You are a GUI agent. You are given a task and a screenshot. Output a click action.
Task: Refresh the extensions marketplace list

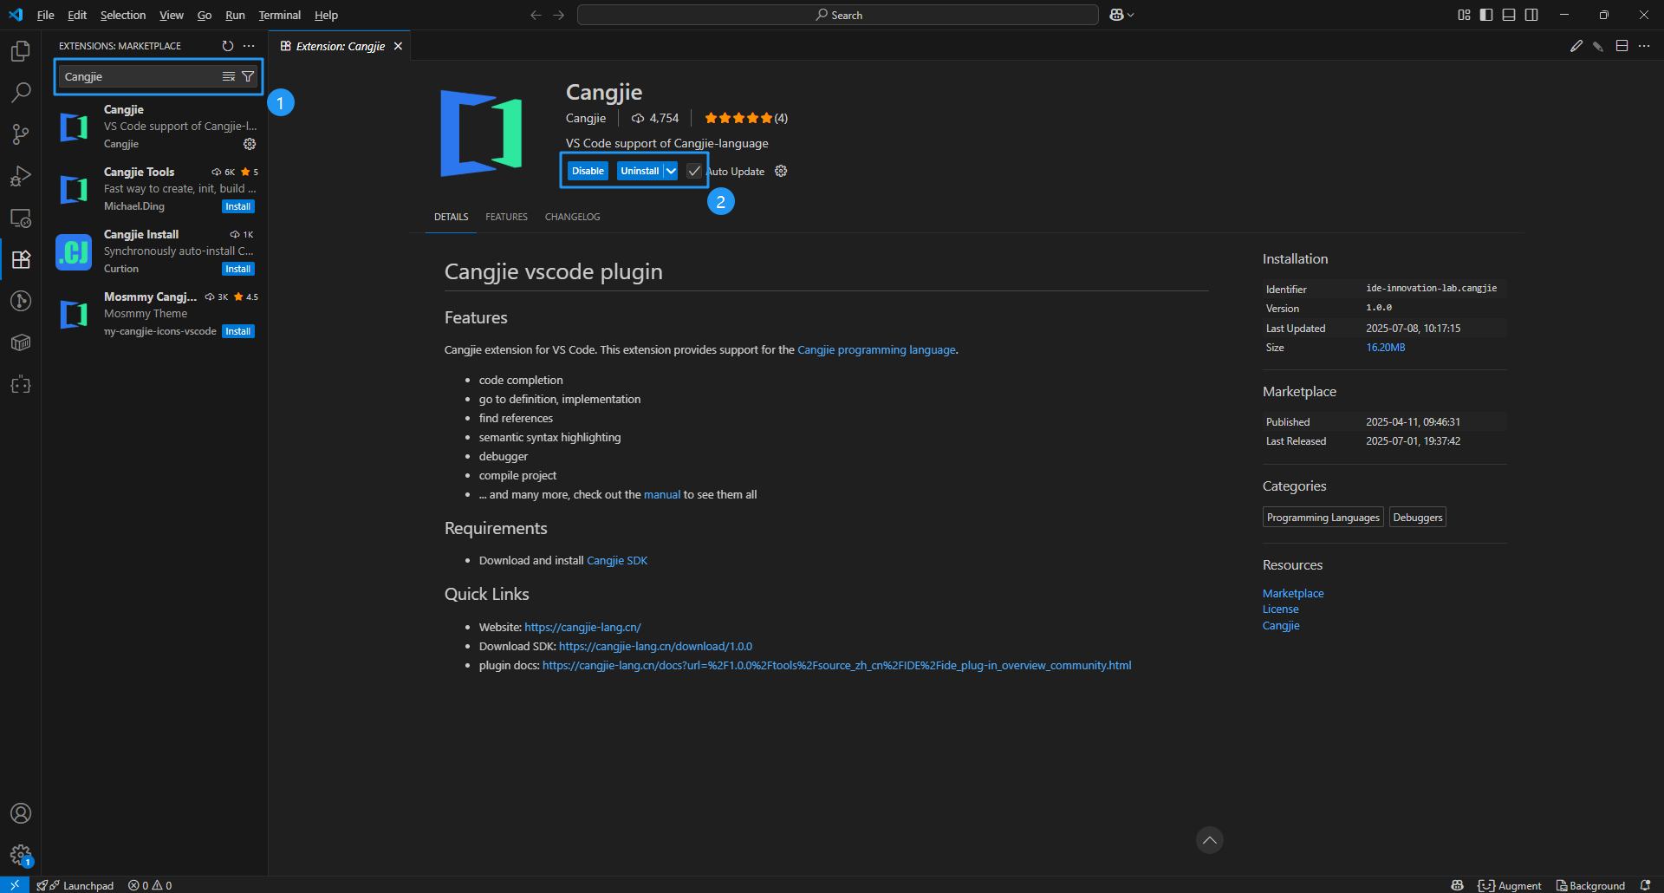pyautogui.click(x=228, y=46)
